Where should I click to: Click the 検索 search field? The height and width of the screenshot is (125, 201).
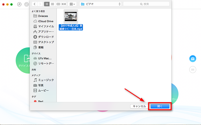click(x=146, y=4)
